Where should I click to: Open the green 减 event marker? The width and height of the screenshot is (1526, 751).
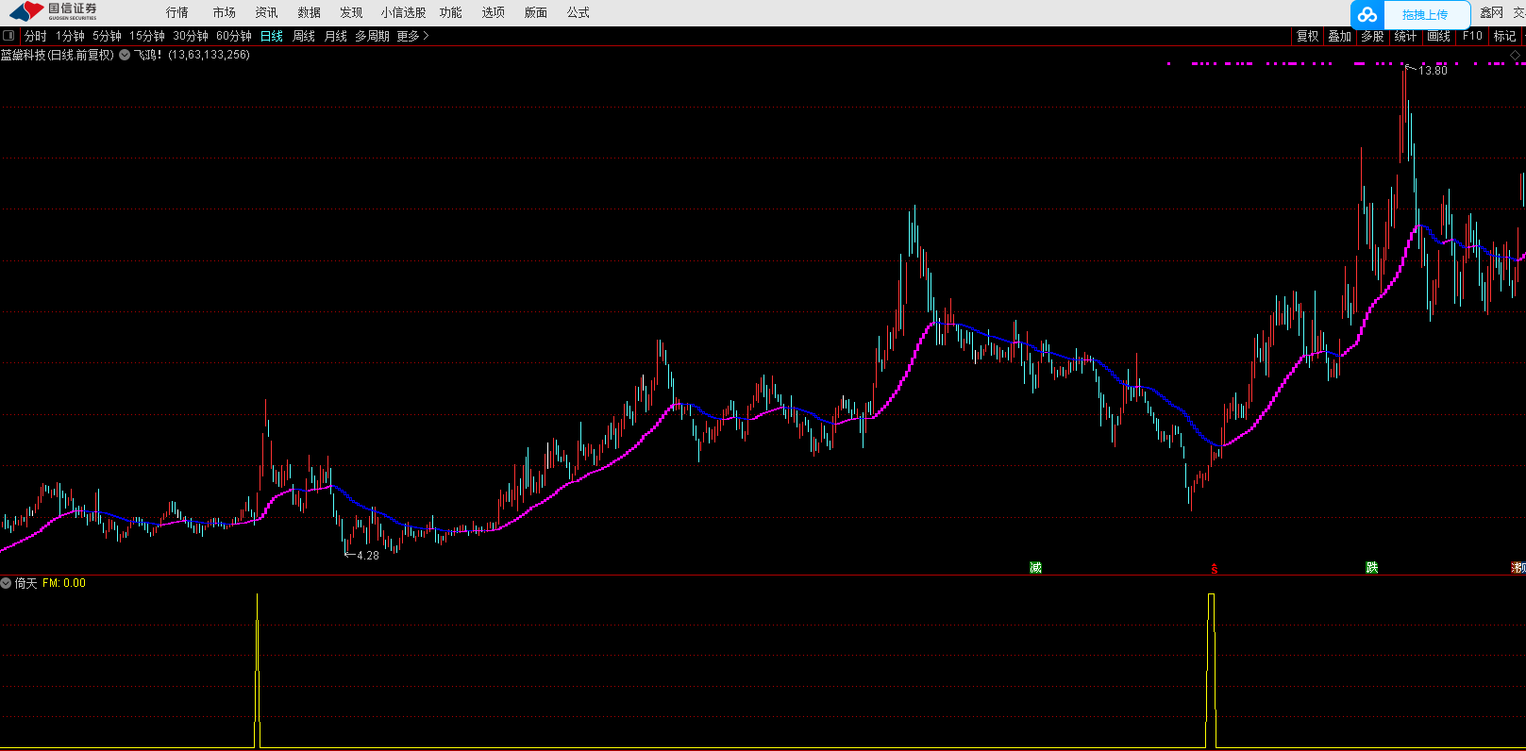click(1035, 567)
